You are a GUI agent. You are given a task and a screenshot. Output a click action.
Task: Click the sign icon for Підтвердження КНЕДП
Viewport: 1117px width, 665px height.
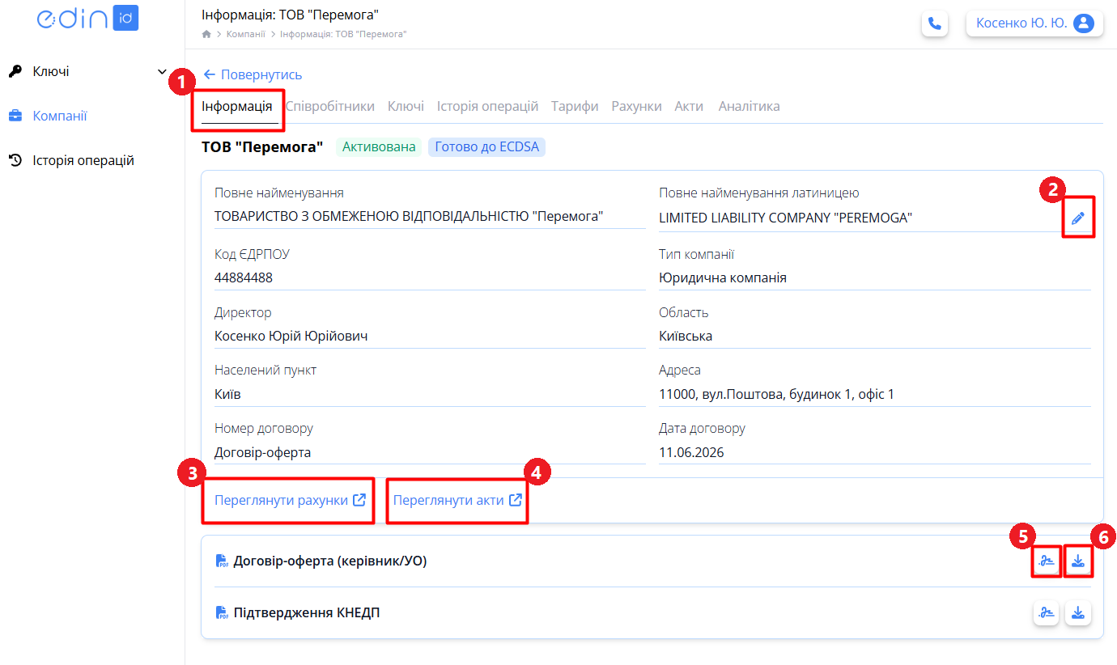1047,613
